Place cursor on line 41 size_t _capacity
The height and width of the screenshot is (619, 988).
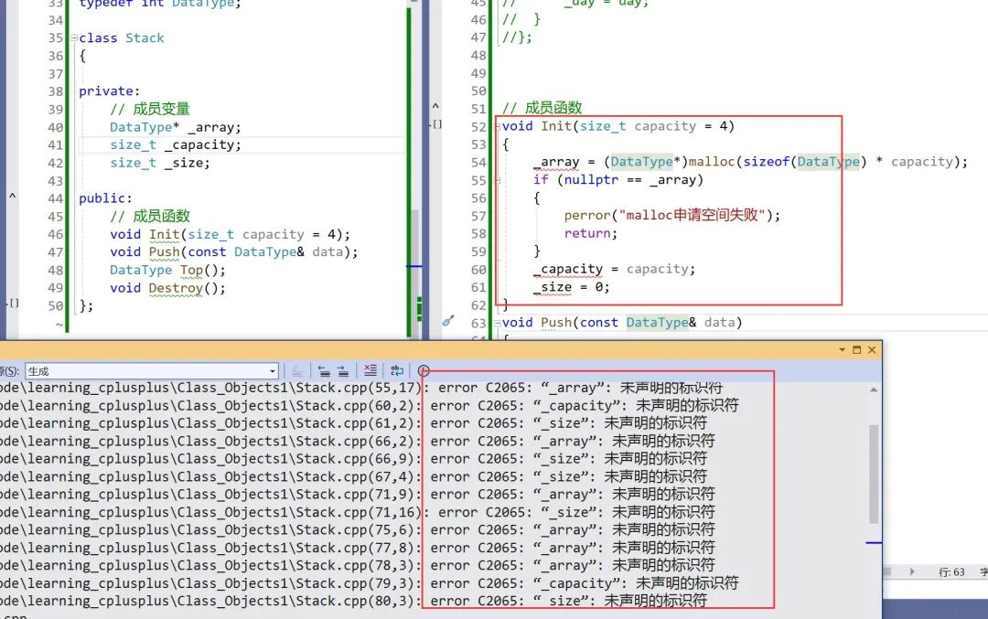click(175, 144)
